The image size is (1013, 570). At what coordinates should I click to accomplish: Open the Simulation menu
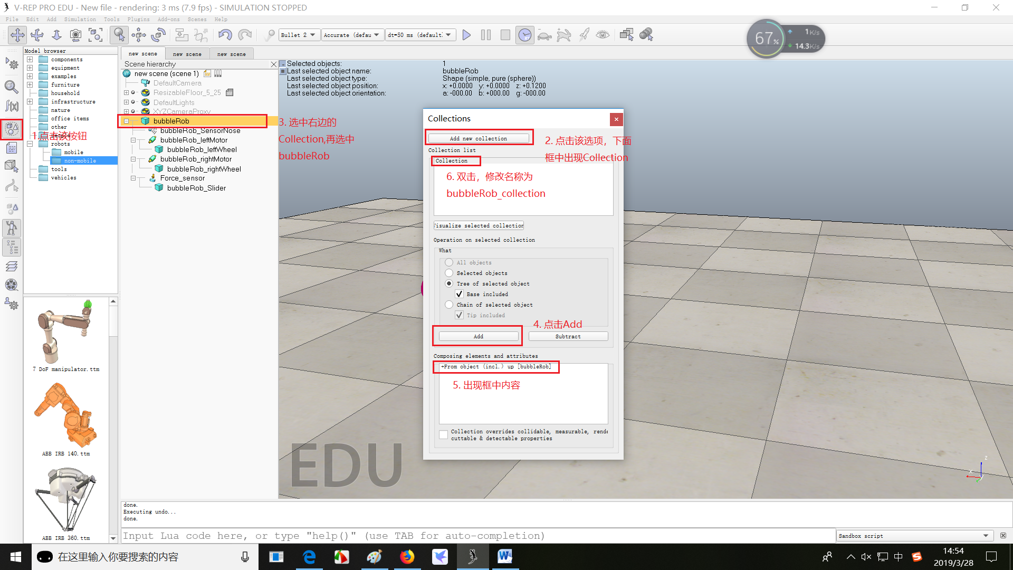80,19
